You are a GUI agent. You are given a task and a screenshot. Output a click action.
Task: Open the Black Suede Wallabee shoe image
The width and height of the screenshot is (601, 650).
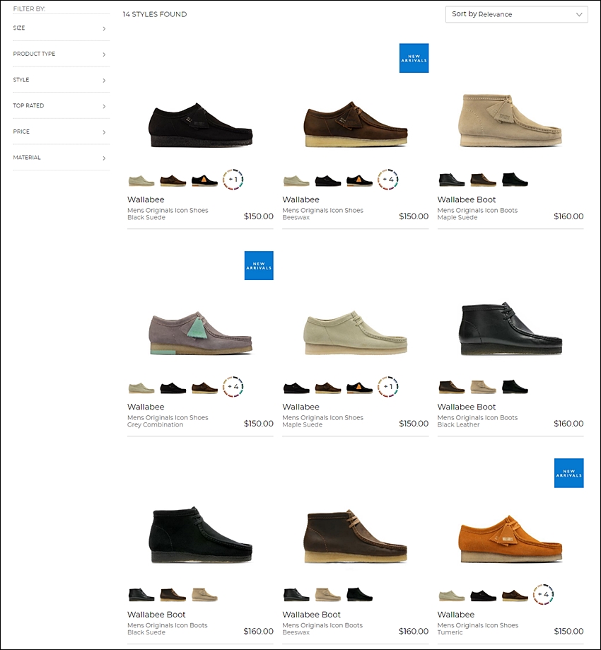coord(201,124)
